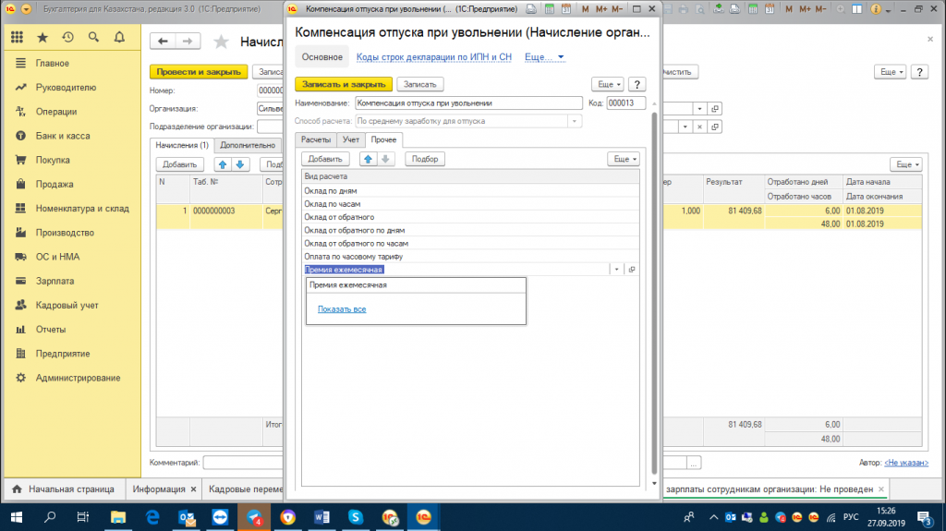This screenshot has width=946, height=531.
Task: Click the Комментарий input field
Action: (x=243, y=463)
